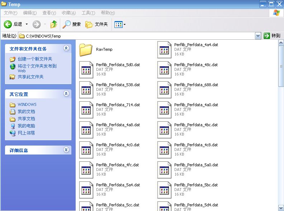The height and width of the screenshot is (211, 284).
Task: Open the Back history dropdown arrow
Action: 27,24
